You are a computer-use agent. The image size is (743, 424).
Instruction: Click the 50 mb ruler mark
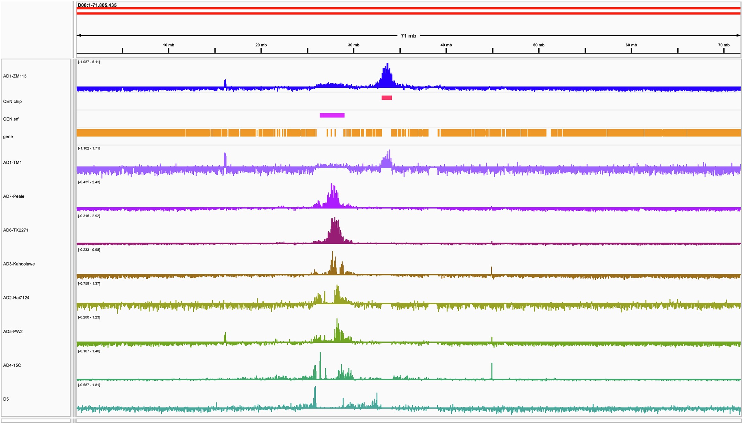[x=539, y=45]
